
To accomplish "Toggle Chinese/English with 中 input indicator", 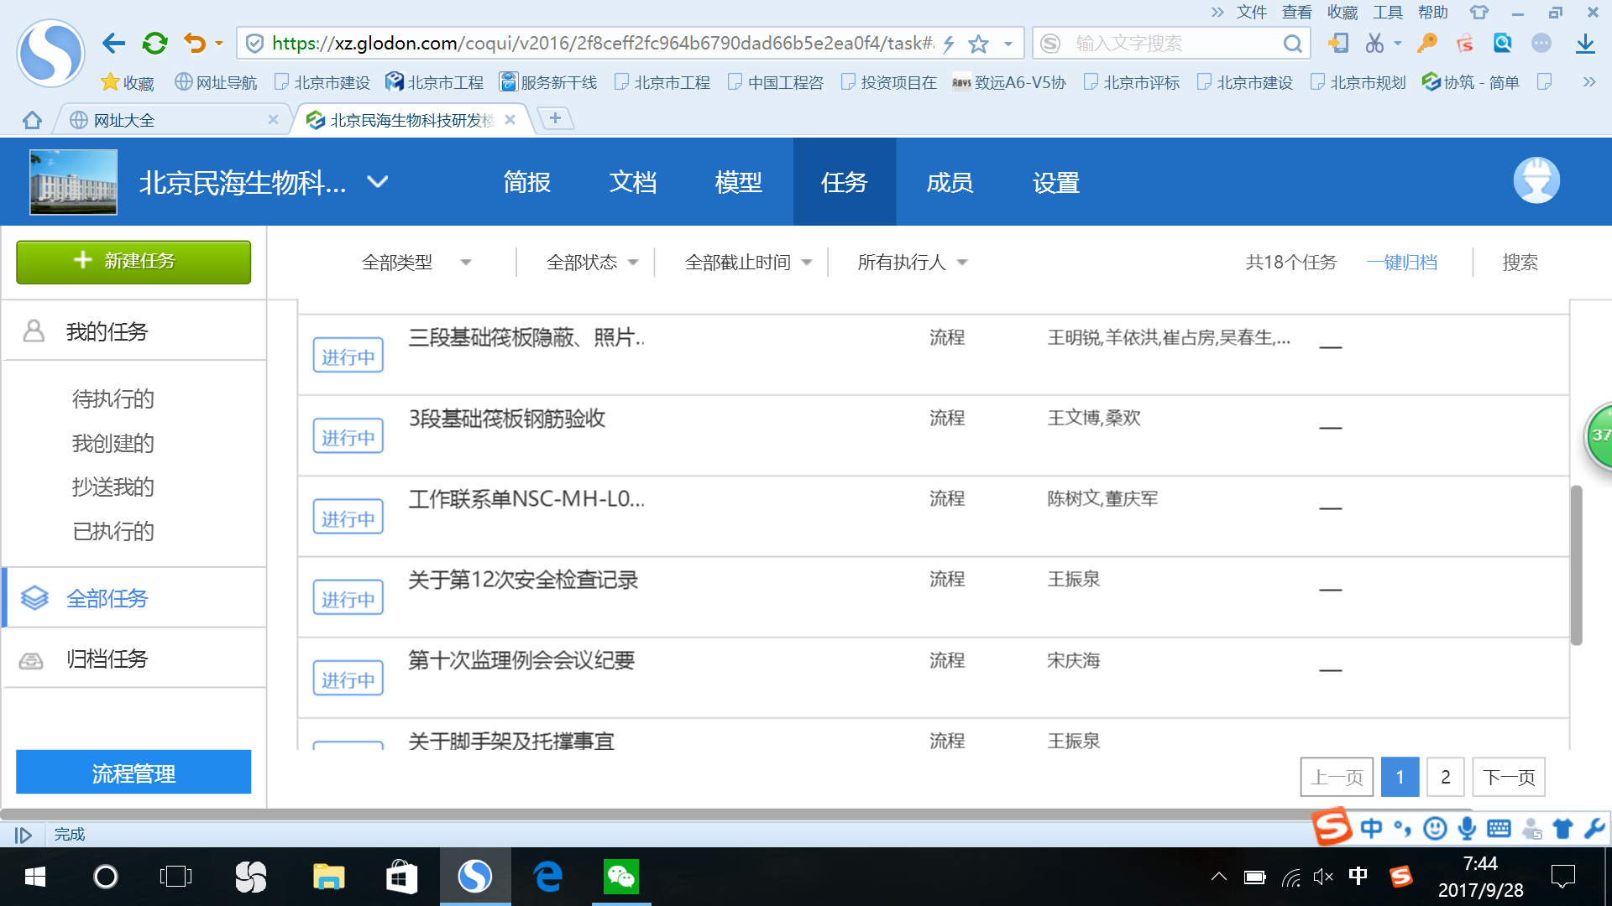I will [1371, 828].
